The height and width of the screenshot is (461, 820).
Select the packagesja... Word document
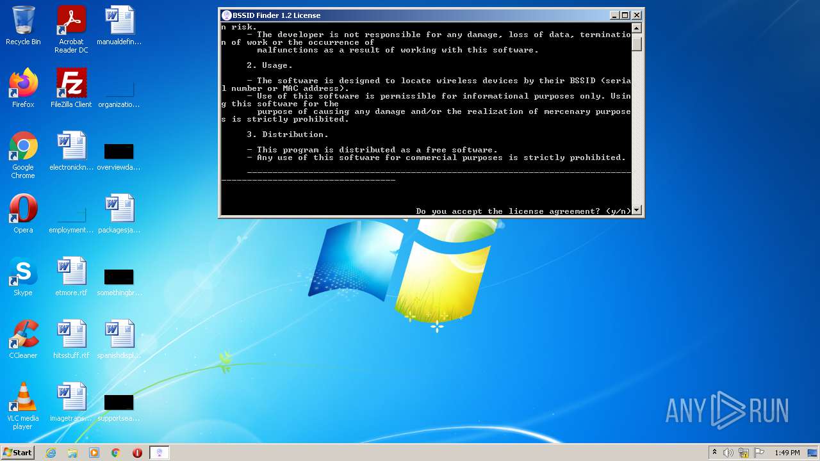coord(119,214)
